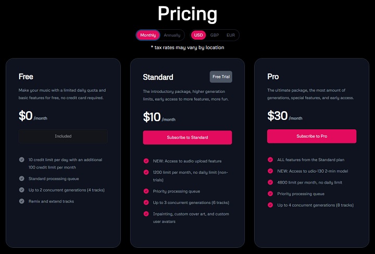Switch billing to Monthly
The width and height of the screenshot is (375, 254).
(148, 35)
